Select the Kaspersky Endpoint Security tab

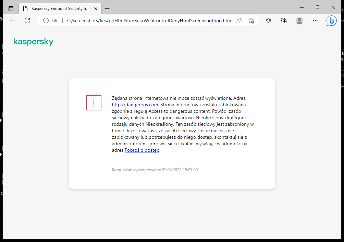58,8
